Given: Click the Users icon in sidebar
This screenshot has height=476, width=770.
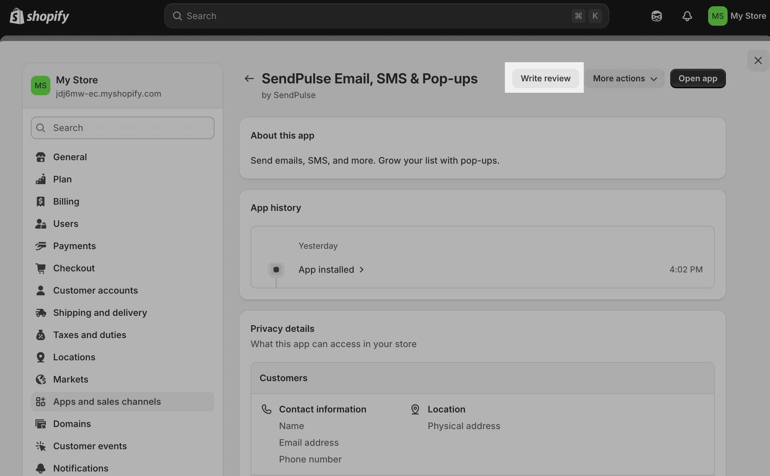Looking at the screenshot, I should point(41,224).
